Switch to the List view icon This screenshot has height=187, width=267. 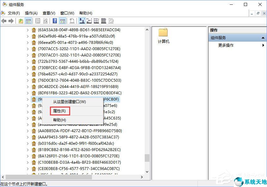tap(95, 21)
